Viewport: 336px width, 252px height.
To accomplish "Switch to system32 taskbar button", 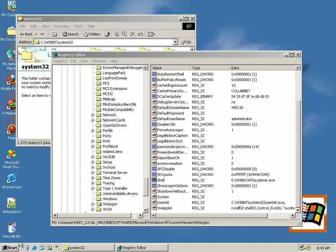I will [88, 248].
